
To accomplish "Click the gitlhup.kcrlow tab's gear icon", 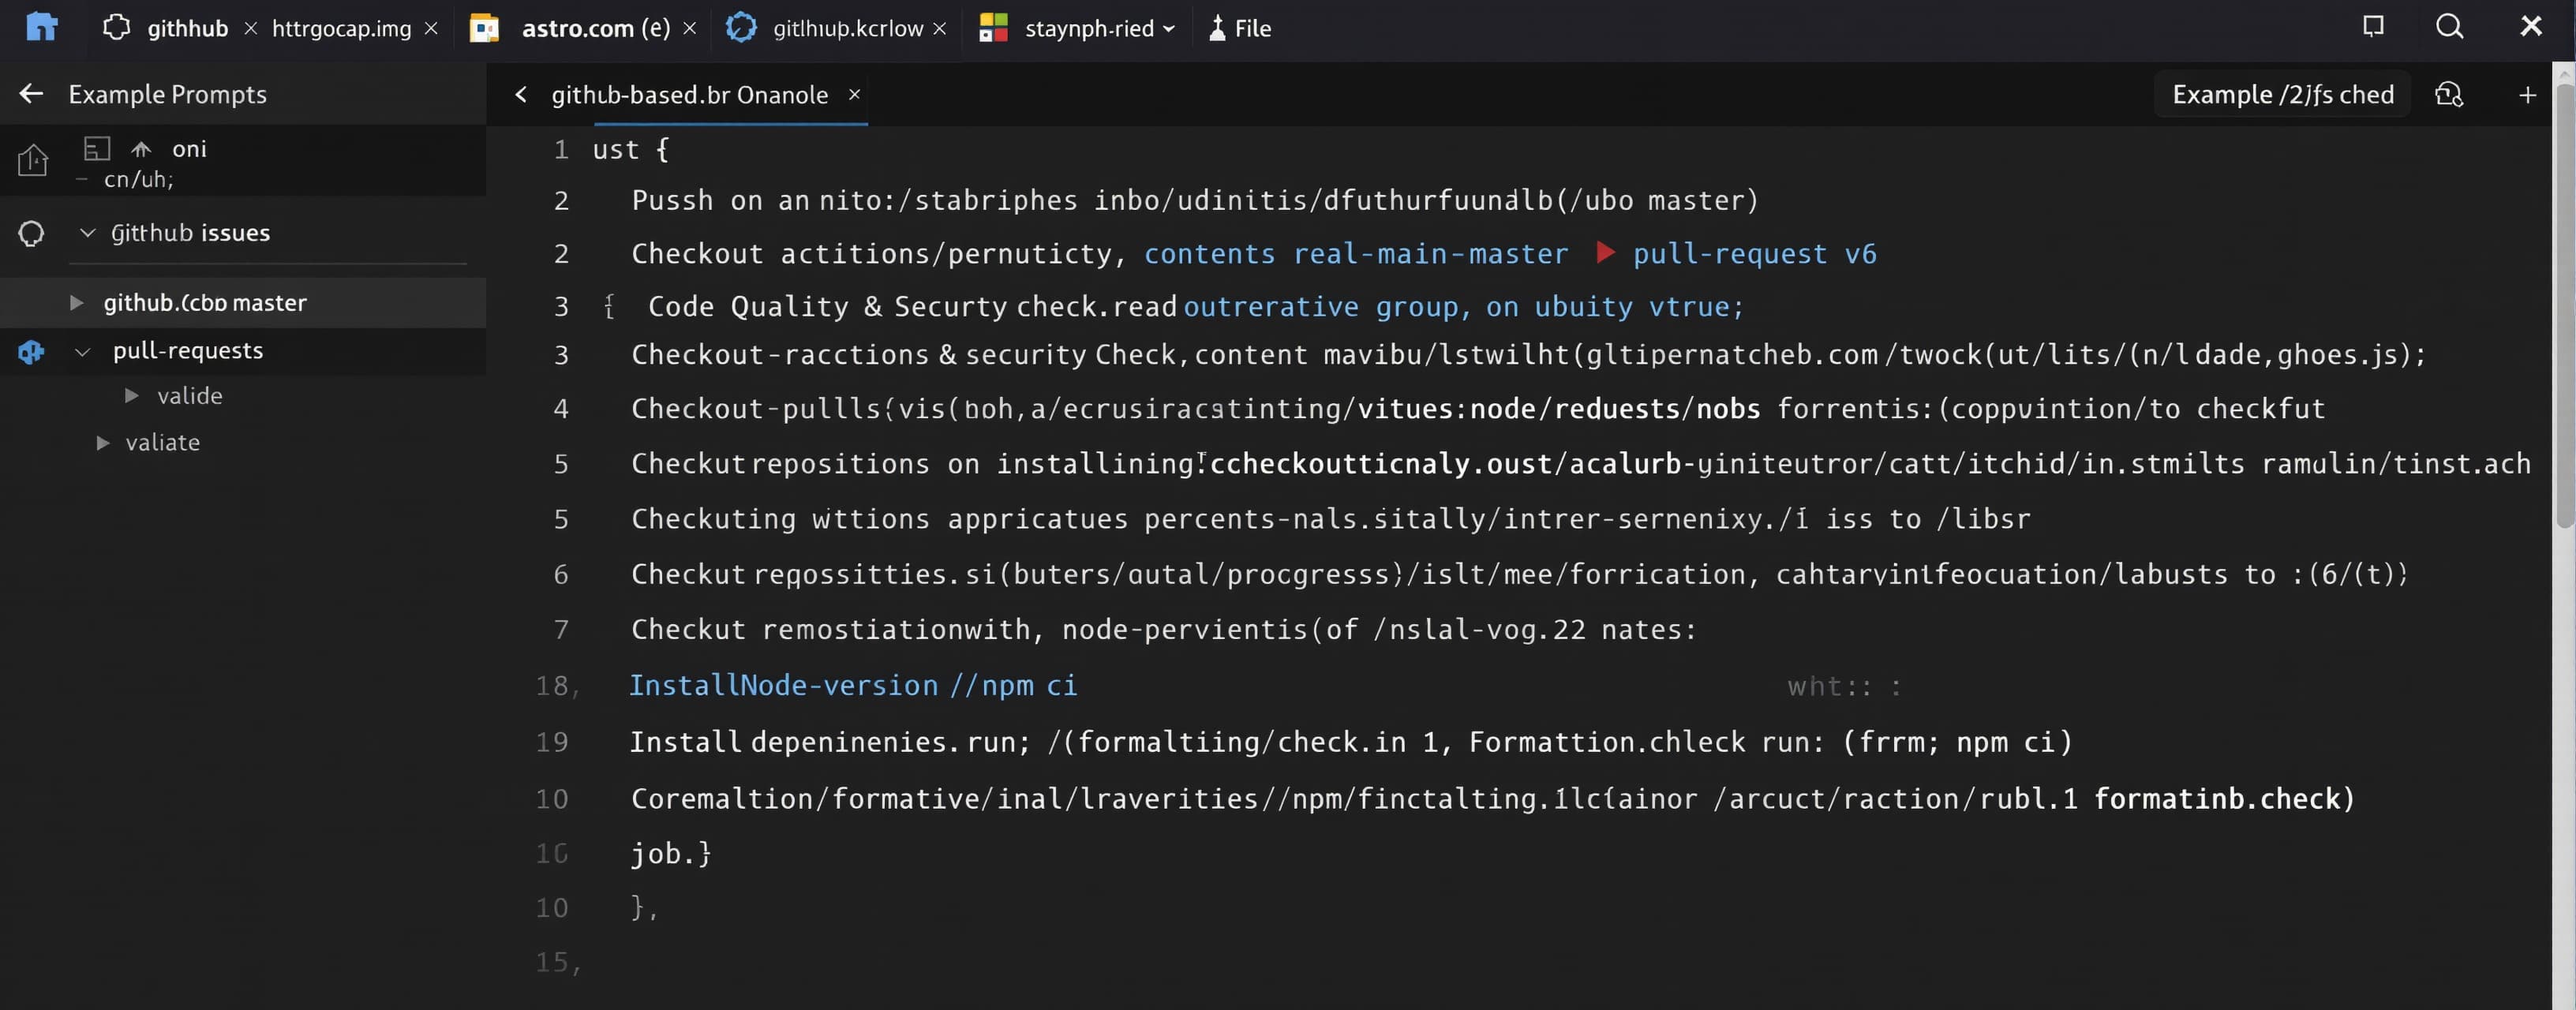I will point(740,27).
